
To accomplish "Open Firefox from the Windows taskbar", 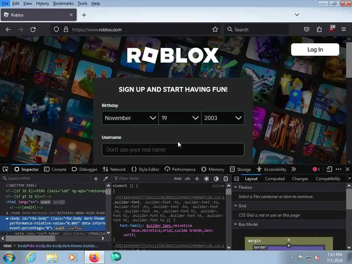I will point(95,257).
